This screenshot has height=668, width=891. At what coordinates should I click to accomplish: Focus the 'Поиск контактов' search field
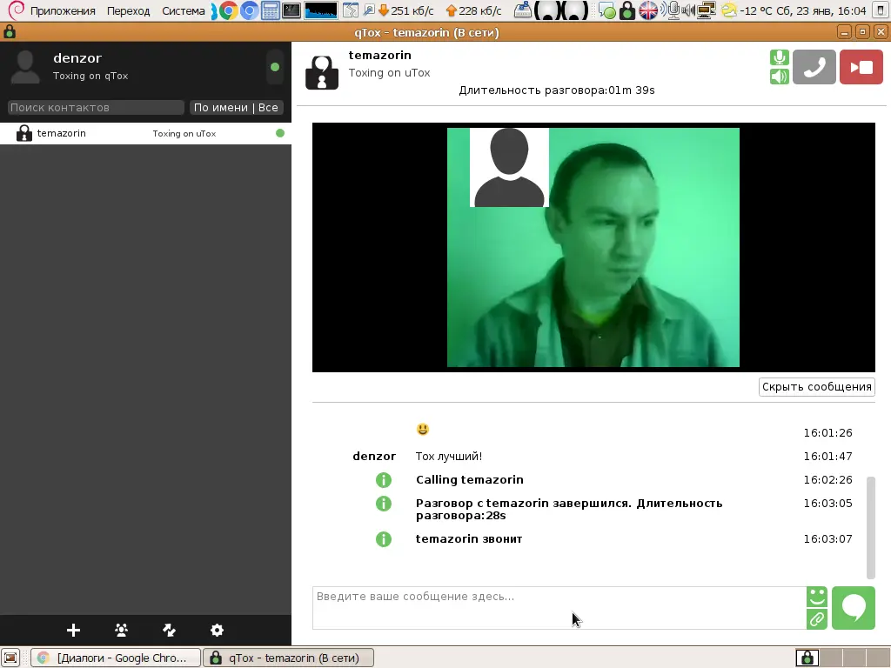[x=96, y=107]
